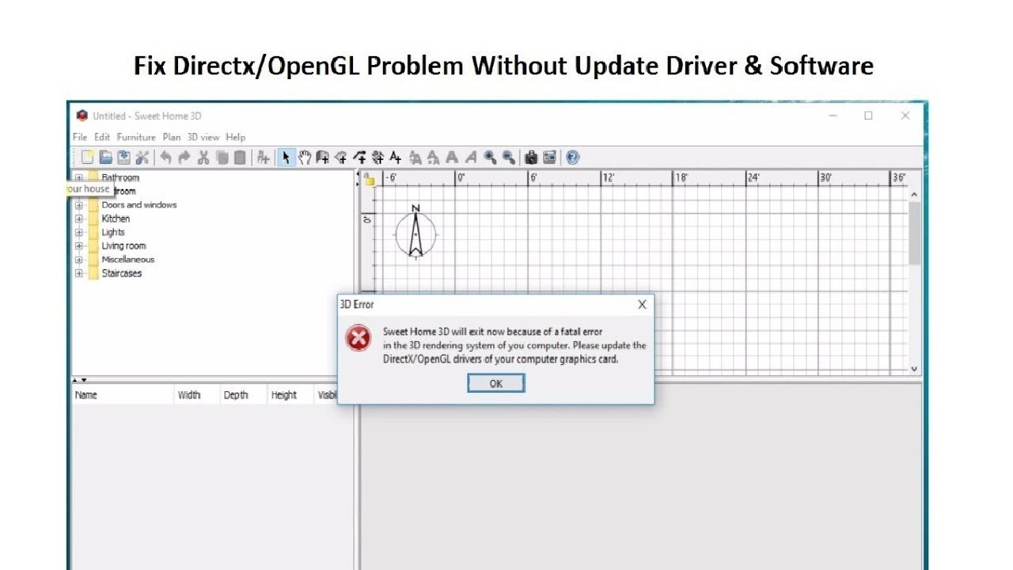
Task: Open the Edit menu
Action: point(102,137)
